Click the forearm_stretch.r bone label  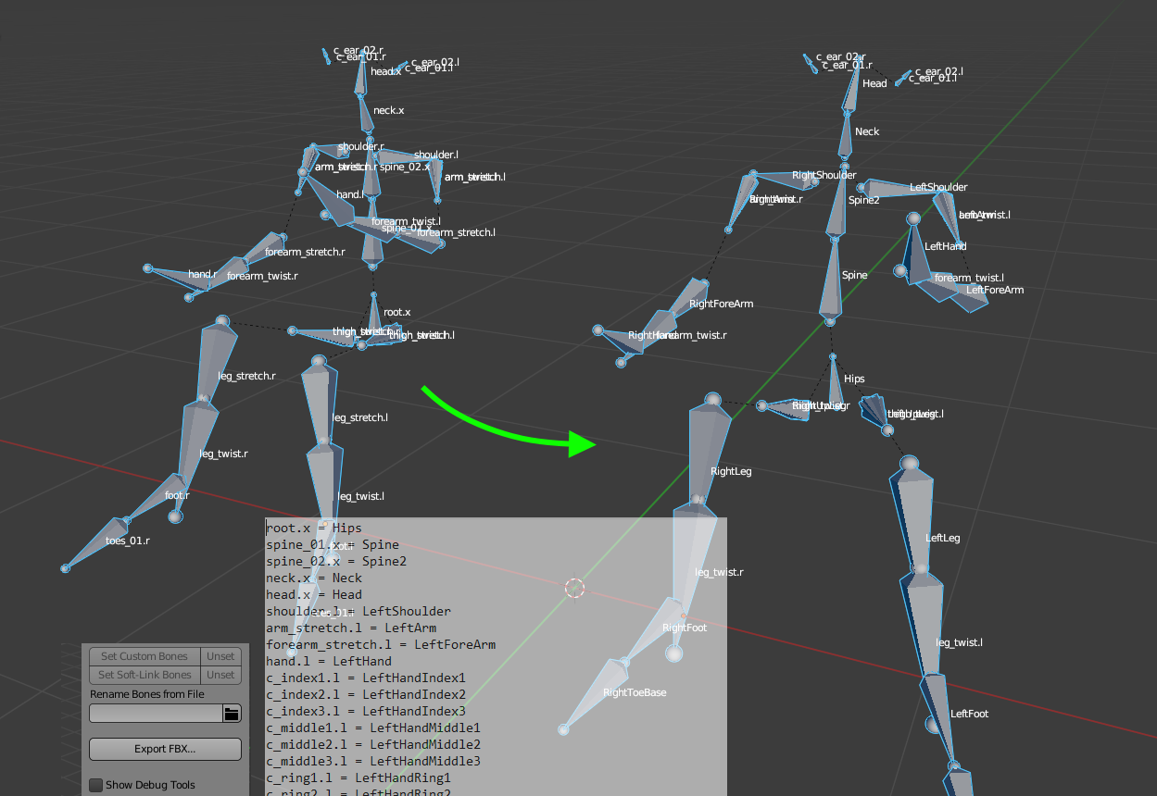pos(305,252)
